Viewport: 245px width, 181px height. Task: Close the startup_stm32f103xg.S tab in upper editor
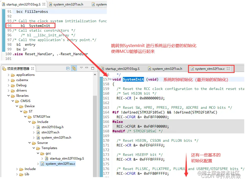(x=44, y=4)
